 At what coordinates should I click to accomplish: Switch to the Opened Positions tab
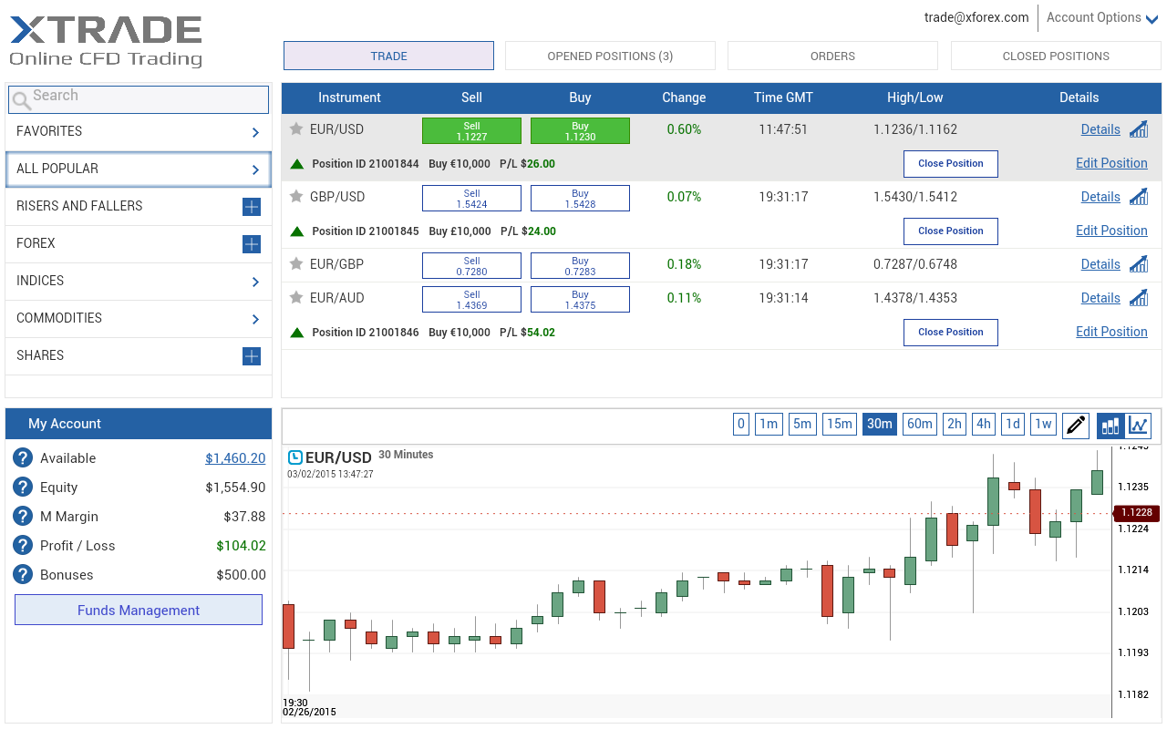point(610,56)
